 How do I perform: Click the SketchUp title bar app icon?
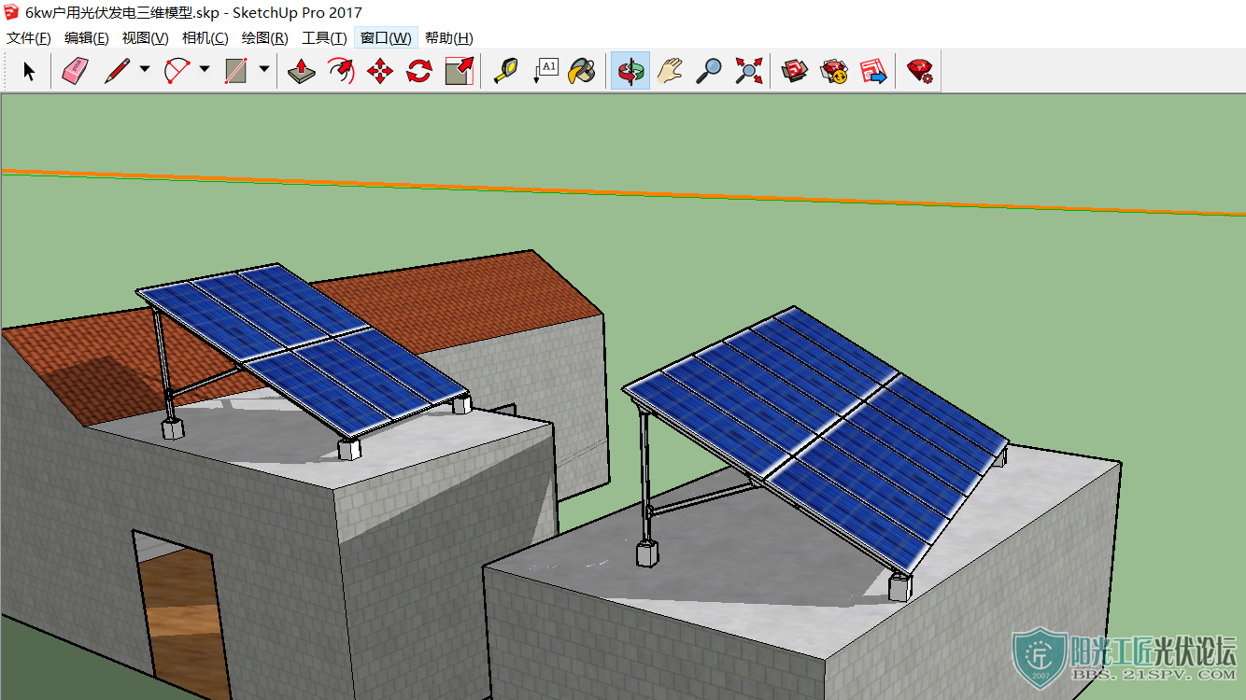click(x=11, y=12)
